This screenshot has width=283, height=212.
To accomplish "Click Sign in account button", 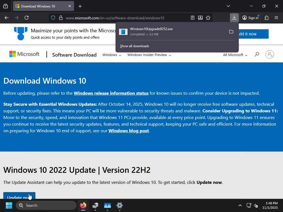I will click(250, 18).
